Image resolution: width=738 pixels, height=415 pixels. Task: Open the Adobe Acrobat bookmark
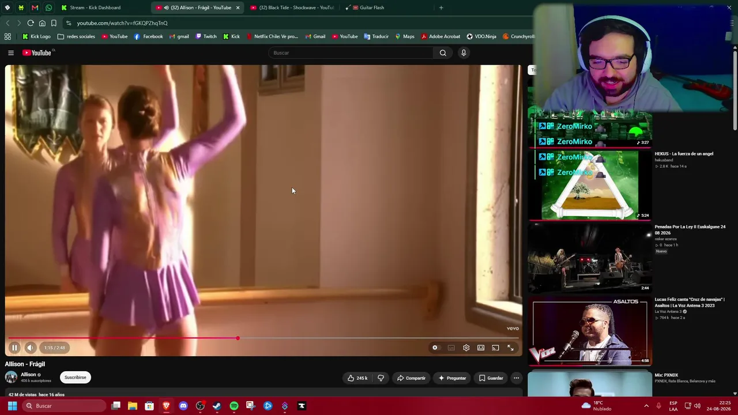440,36
